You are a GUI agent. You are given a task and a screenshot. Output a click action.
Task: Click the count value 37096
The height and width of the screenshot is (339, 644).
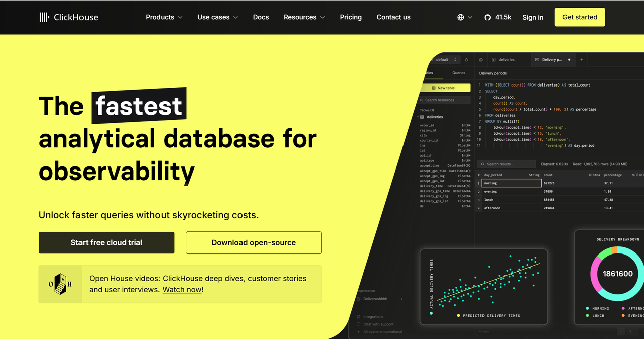(548, 191)
